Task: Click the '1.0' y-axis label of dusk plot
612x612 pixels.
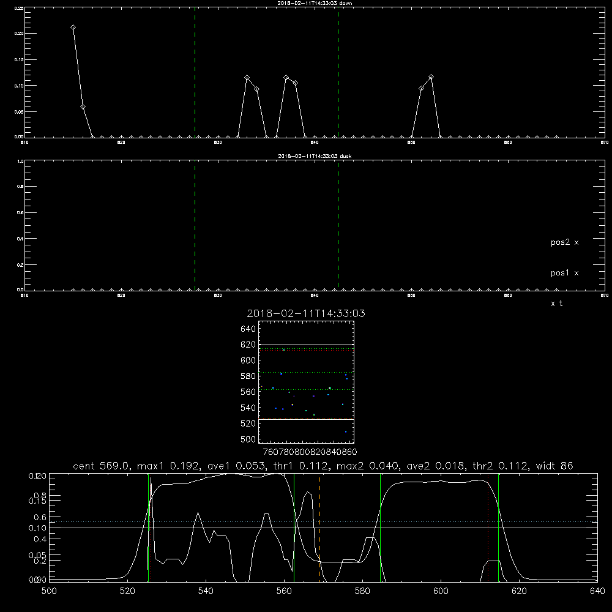Action: (20, 161)
